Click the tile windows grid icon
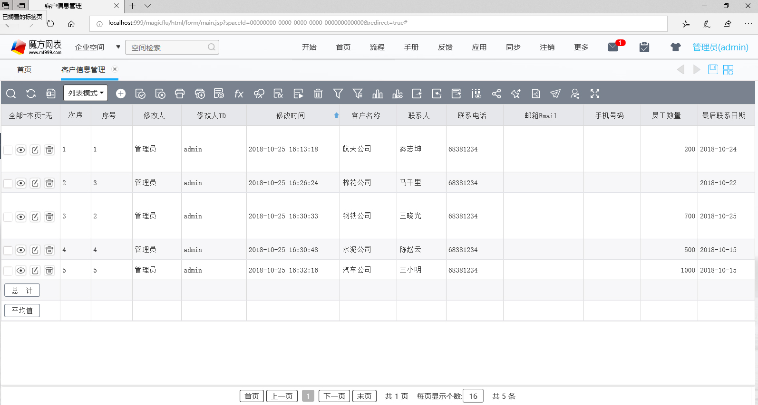Screen dimensions: 758x405 pyautogui.click(x=728, y=69)
